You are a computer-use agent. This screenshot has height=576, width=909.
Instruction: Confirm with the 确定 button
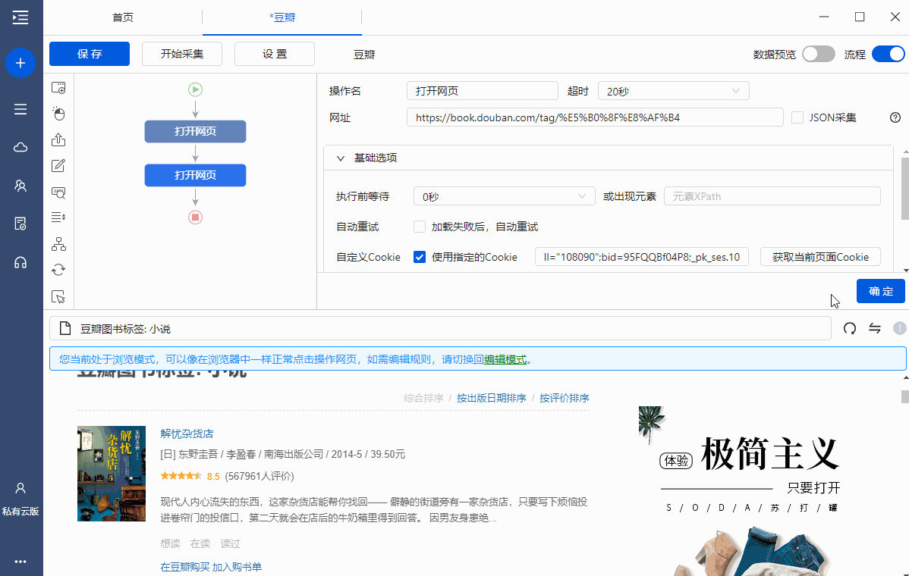pyautogui.click(x=881, y=291)
